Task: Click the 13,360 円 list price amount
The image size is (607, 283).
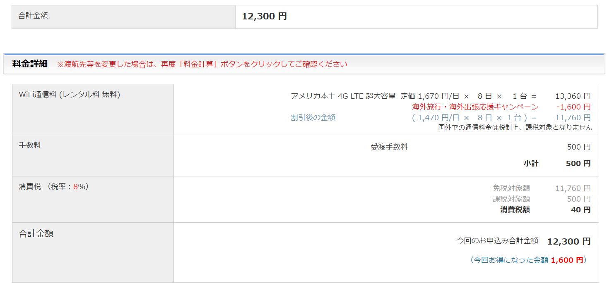Action: click(573, 96)
